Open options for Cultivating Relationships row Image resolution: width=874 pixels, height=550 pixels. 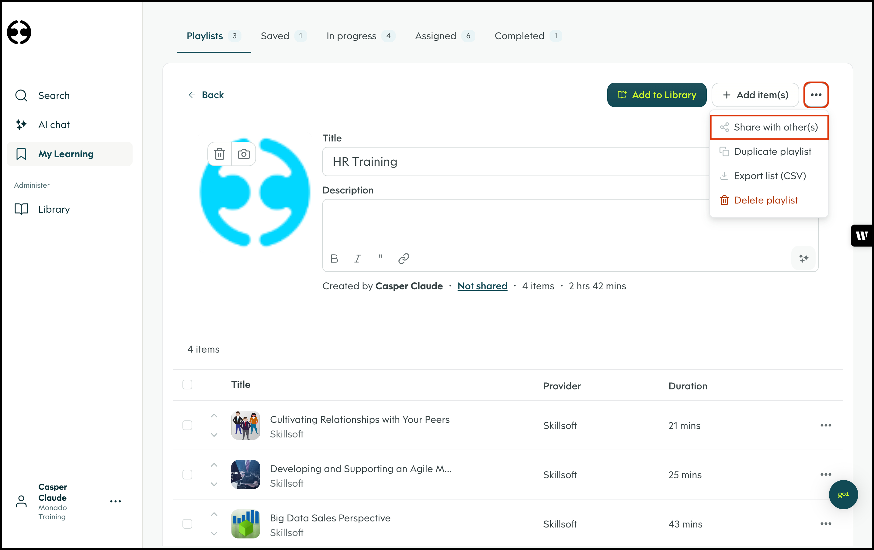point(825,426)
